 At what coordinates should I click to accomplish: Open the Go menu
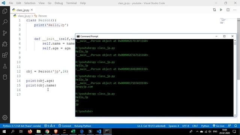49,3
